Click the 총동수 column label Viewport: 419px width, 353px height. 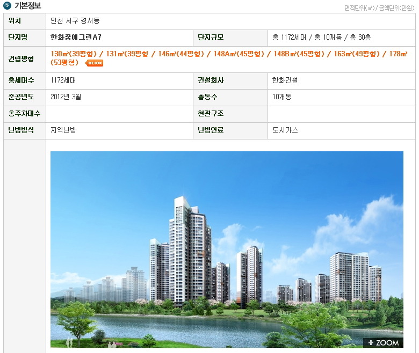(x=207, y=97)
